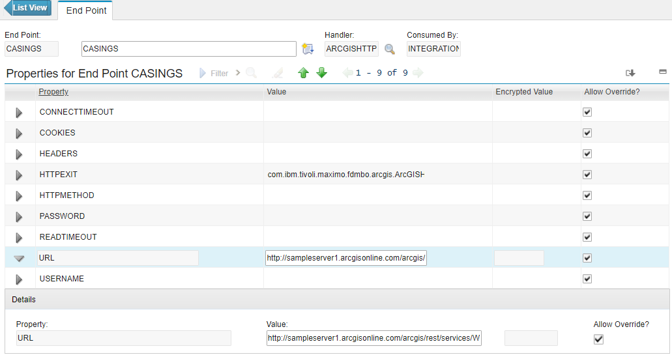Edit the URL value field in table row
The height and width of the screenshot is (357, 672).
346,258
